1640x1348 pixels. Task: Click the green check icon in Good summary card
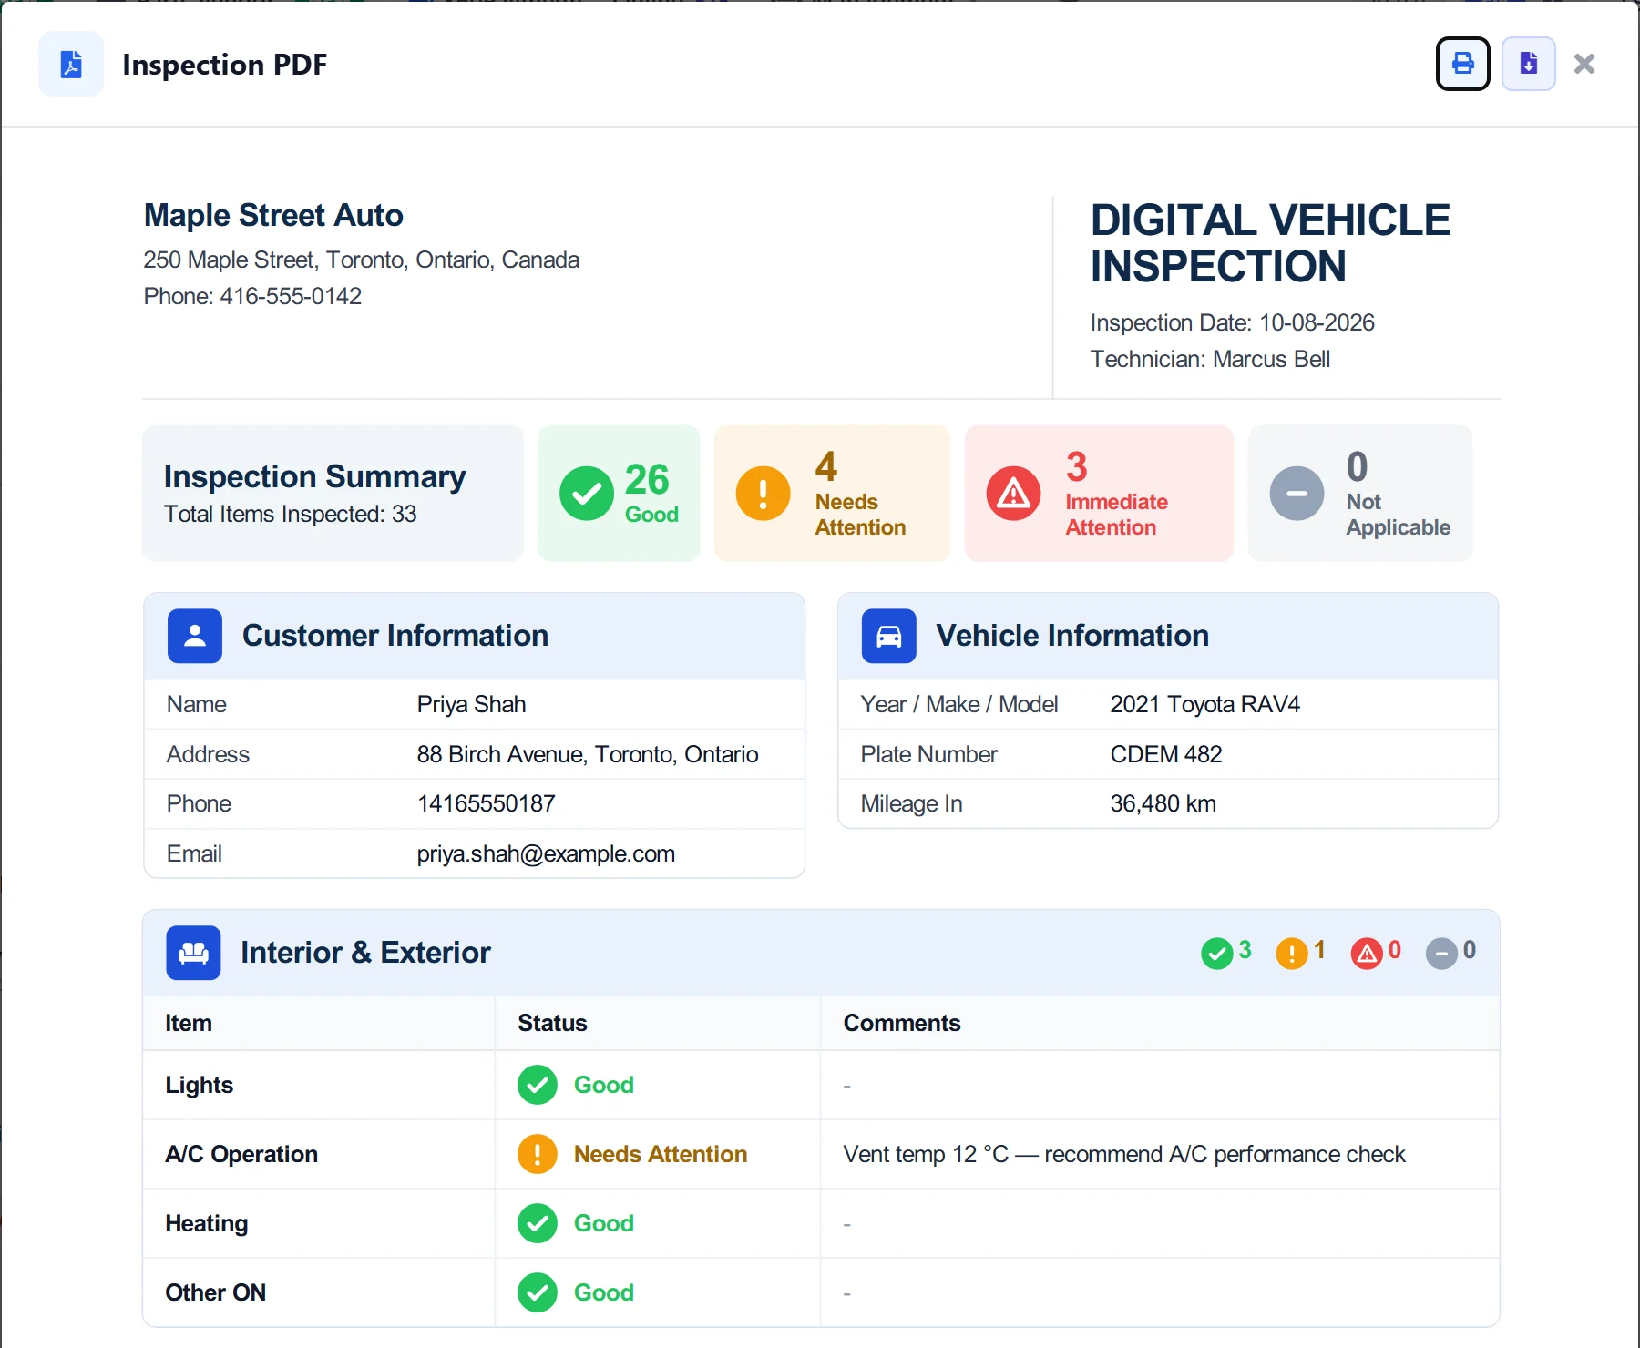point(586,494)
